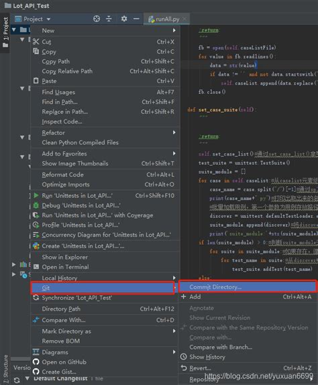Click the Show History clock icon
Screen dimensions: 318x385
[x=183, y=357]
